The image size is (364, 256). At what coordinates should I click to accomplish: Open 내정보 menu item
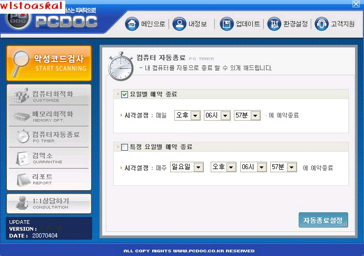tap(190, 24)
